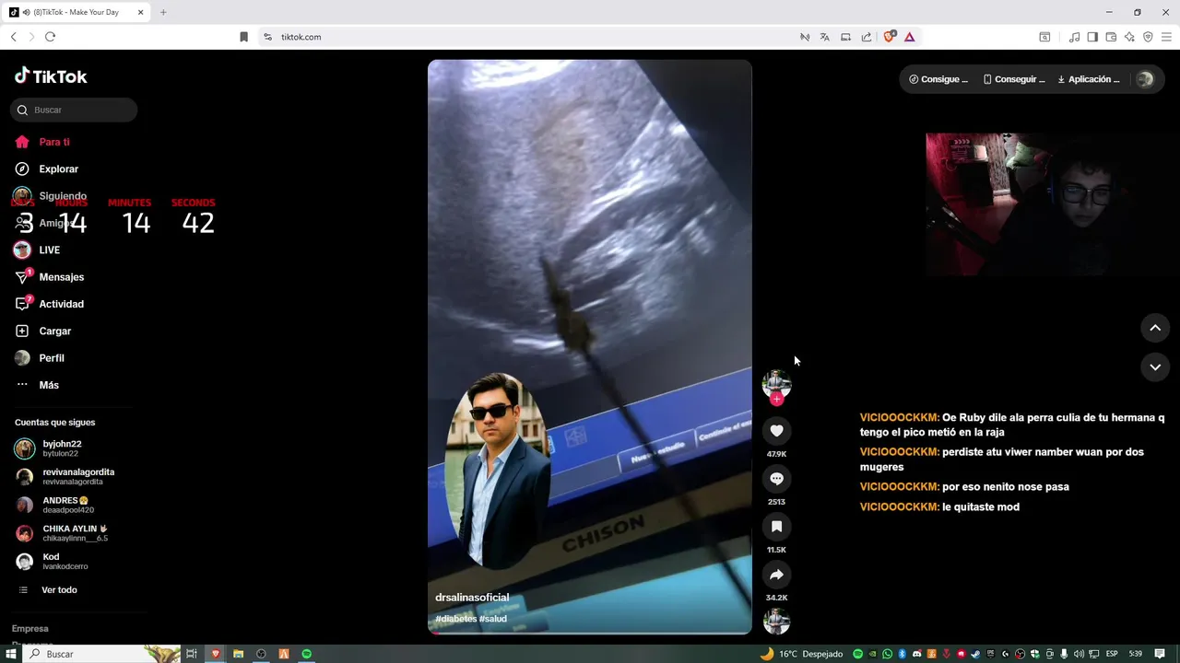Open the video comments
This screenshot has height=663, width=1180.
pos(776,479)
